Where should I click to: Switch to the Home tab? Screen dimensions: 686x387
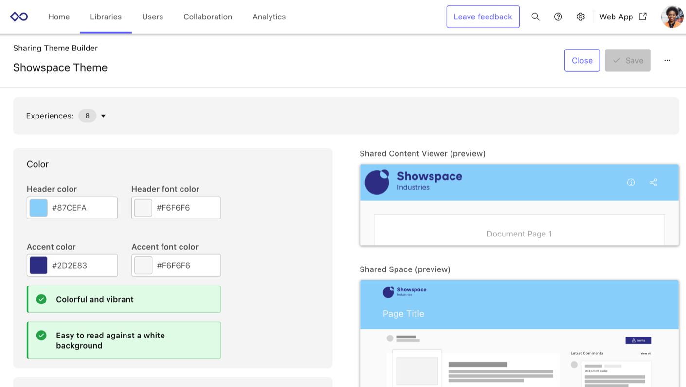[59, 17]
